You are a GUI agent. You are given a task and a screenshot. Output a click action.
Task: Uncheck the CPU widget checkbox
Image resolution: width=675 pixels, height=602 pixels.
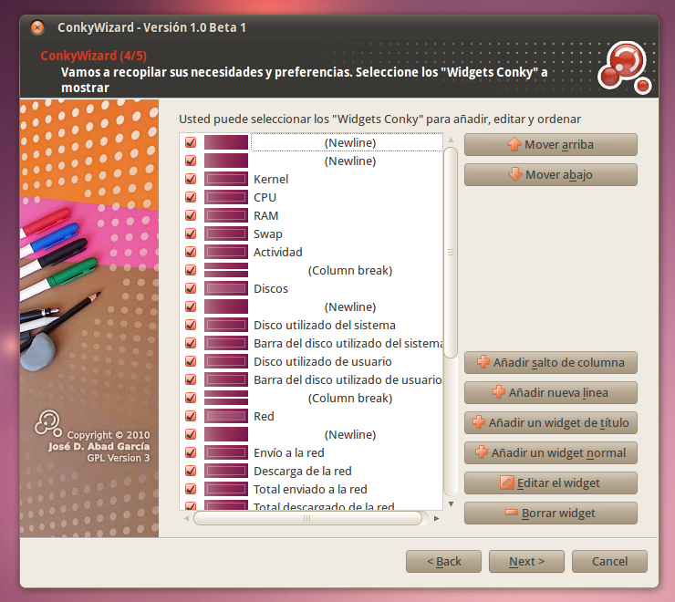(x=191, y=197)
